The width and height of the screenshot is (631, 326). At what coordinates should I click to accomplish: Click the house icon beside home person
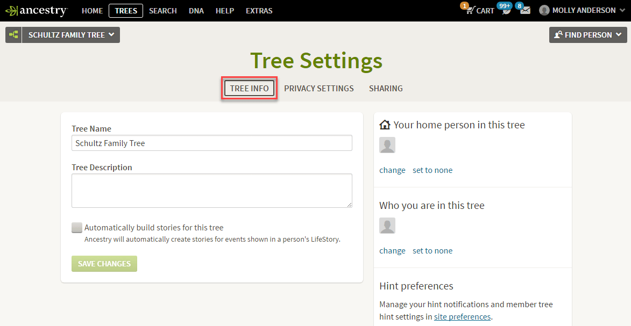pos(385,125)
